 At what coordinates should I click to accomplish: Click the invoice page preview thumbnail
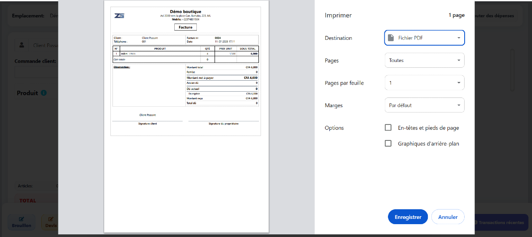coord(186,117)
